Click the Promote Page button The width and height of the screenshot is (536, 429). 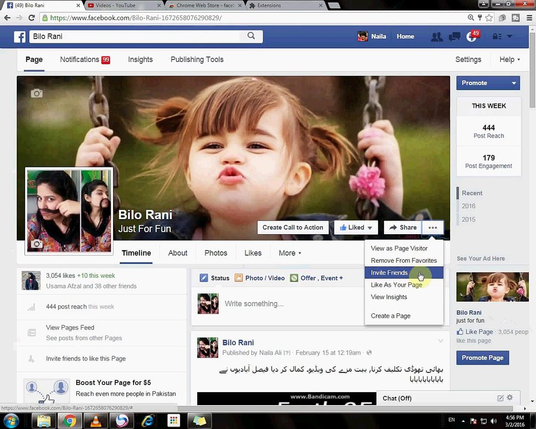(x=482, y=358)
